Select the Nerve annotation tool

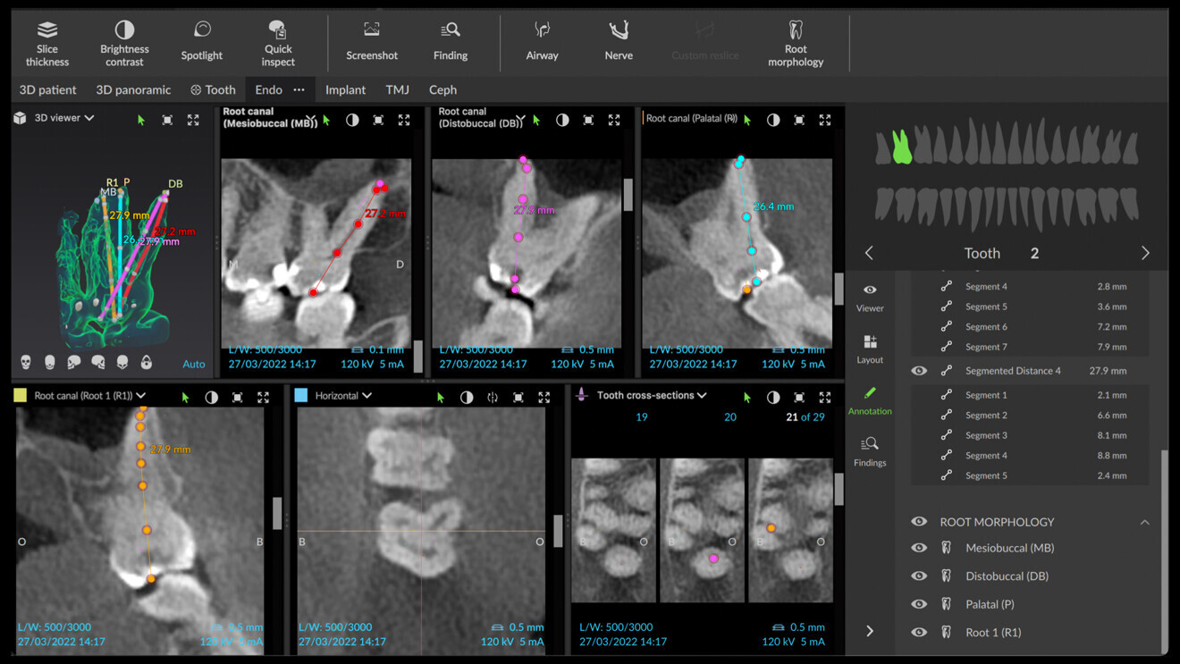click(x=618, y=40)
